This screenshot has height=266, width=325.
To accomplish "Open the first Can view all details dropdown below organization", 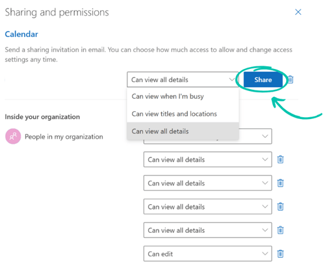I will tap(207, 159).
